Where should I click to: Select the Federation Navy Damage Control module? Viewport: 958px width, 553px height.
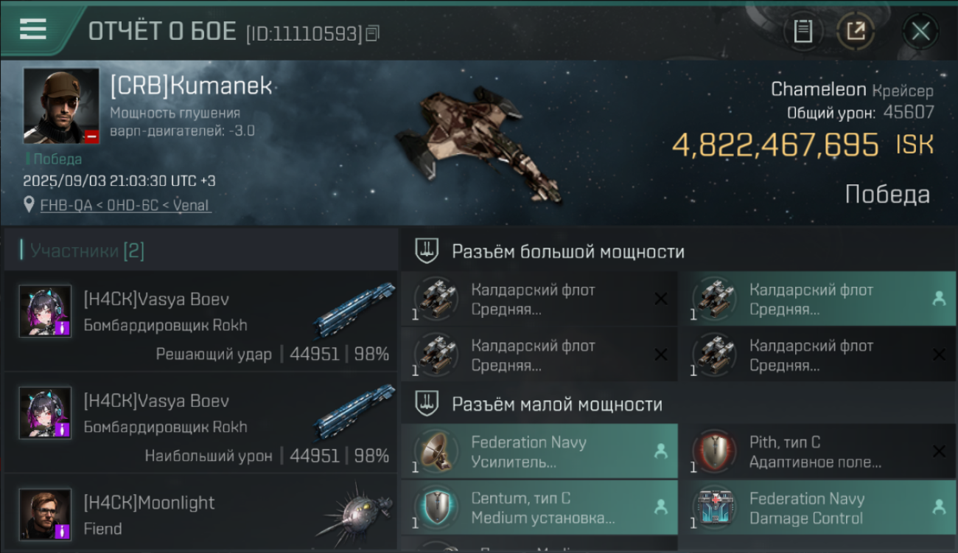(x=817, y=507)
